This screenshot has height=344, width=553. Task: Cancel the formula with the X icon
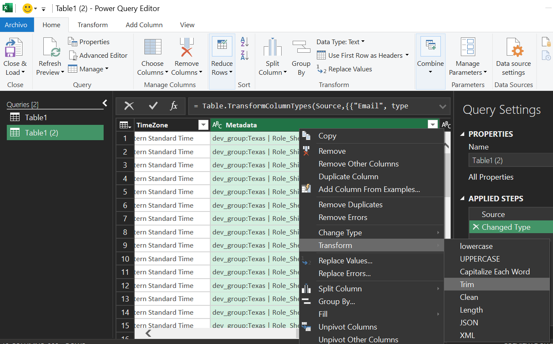tap(129, 106)
